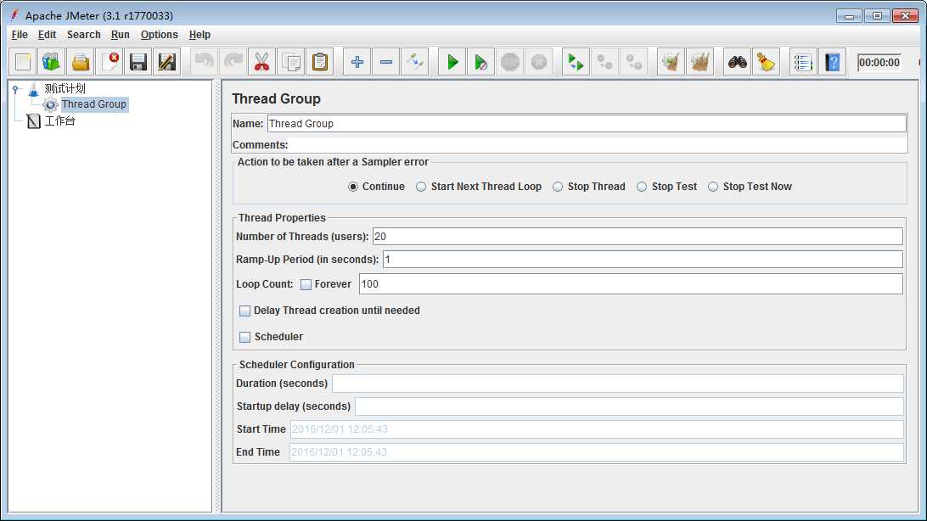Image resolution: width=927 pixels, height=521 pixels.
Task: Minimize the JMeter window
Action: (849, 16)
